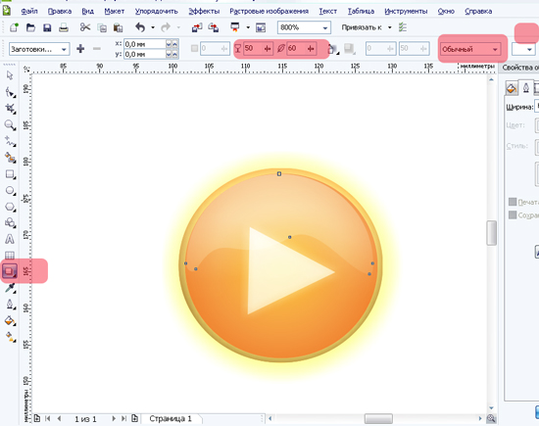Select the Drop Shadow interactive tool
Screen dimensions: 539x426
pyautogui.click(x=10, y=271)
